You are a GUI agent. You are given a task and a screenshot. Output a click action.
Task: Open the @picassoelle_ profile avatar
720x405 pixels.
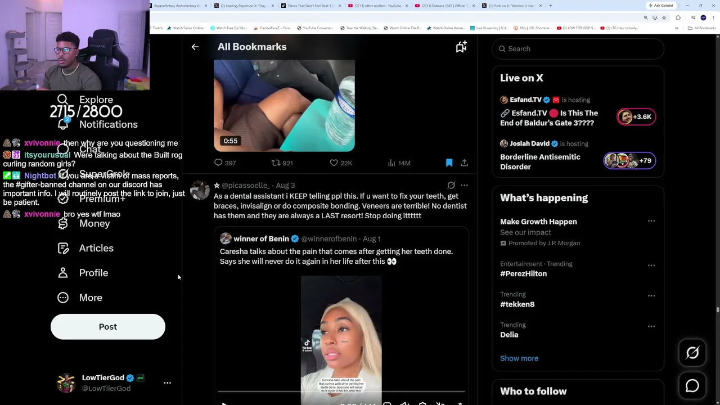(200, 190)
